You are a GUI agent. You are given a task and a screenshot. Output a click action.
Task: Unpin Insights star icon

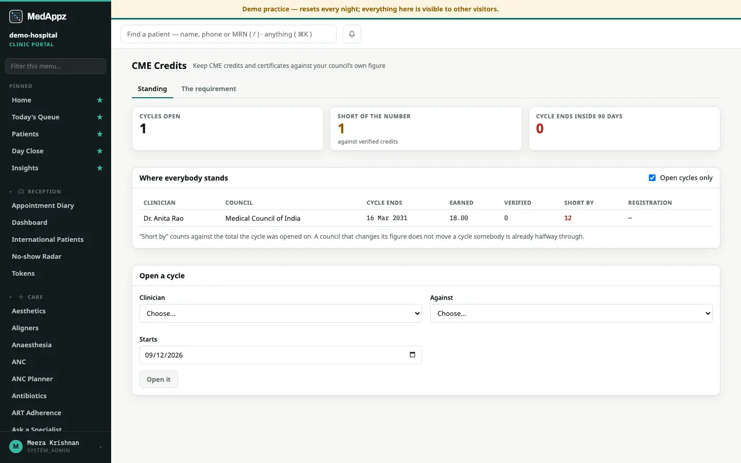click(x=100, y=168)
